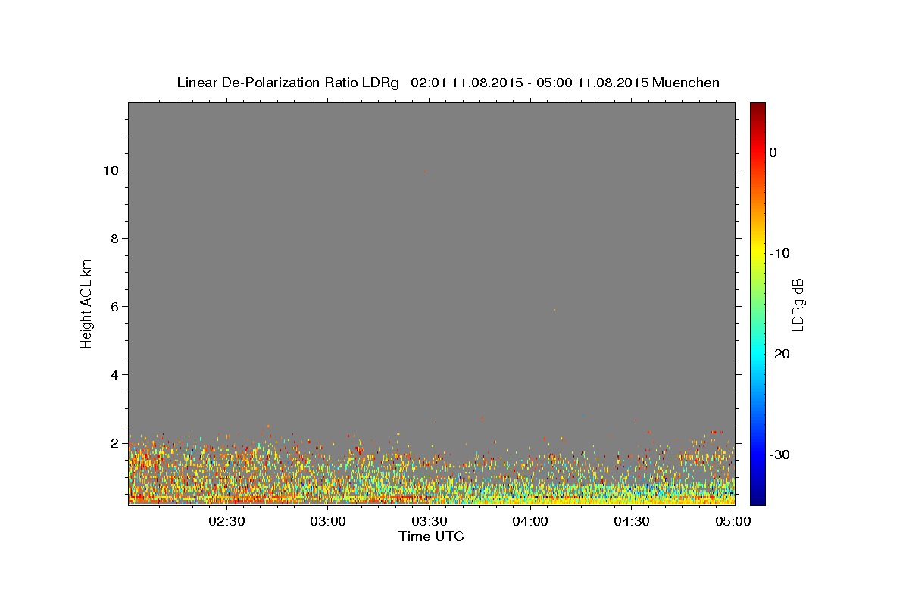
Task: Click the height tick label 4
Action: [115, 375]
